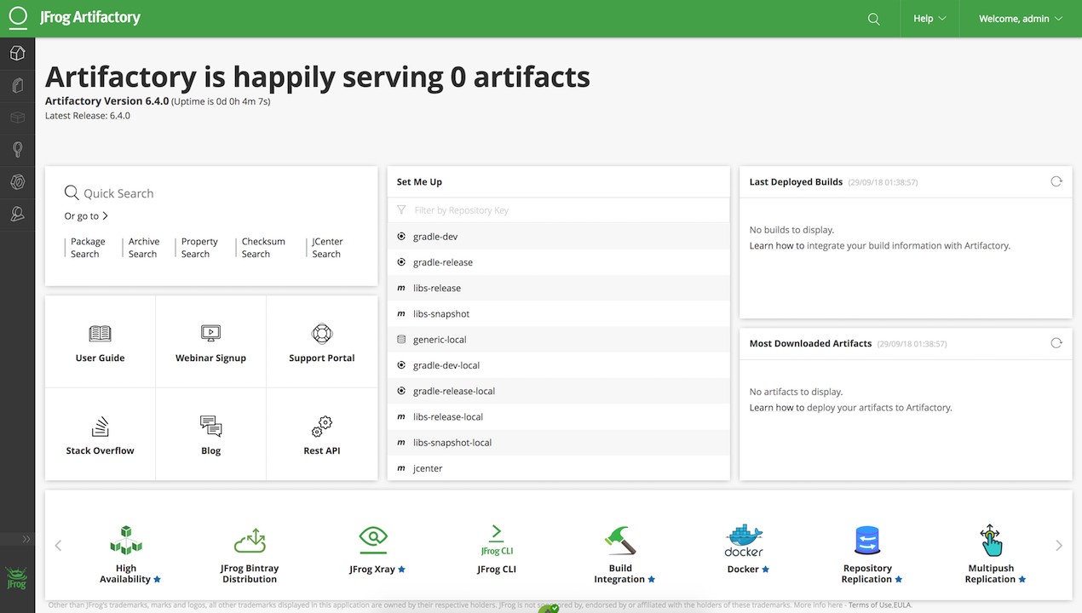Open the lightbulb sidebar icon
Screen dimensions: 1082x613
(17, 151)
